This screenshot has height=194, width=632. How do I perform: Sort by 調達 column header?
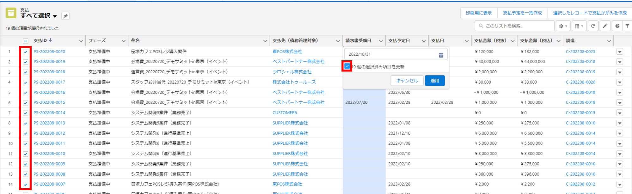click(570, 40)
